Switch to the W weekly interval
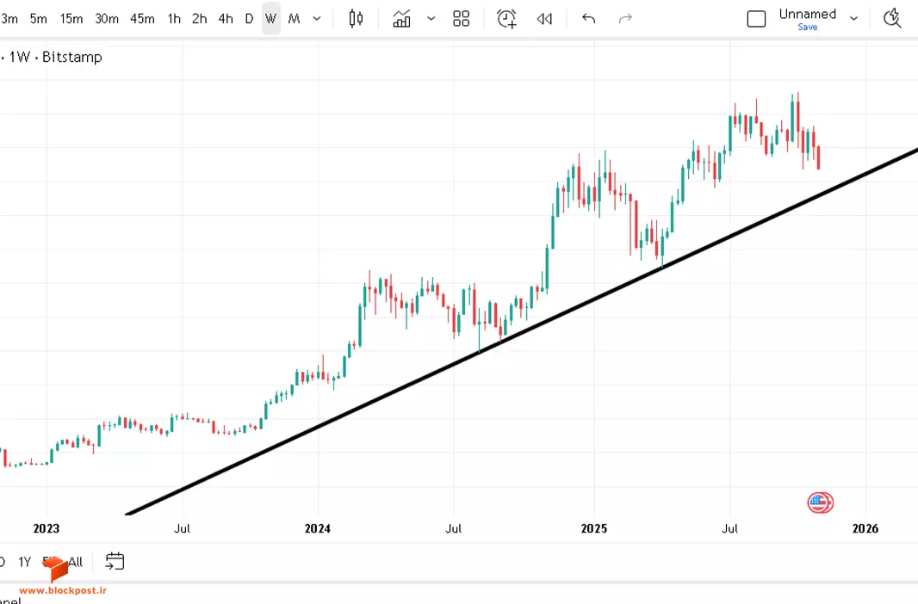 pos(270,19)
